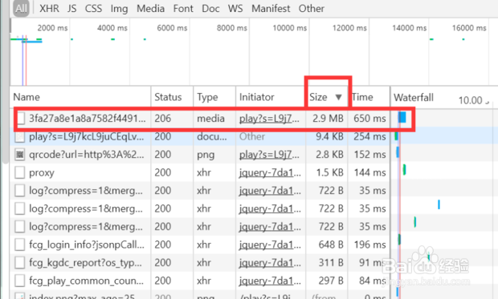The width and height of the screenshot is (498, 299).
Task: Select the All filter
Action: 21,8
